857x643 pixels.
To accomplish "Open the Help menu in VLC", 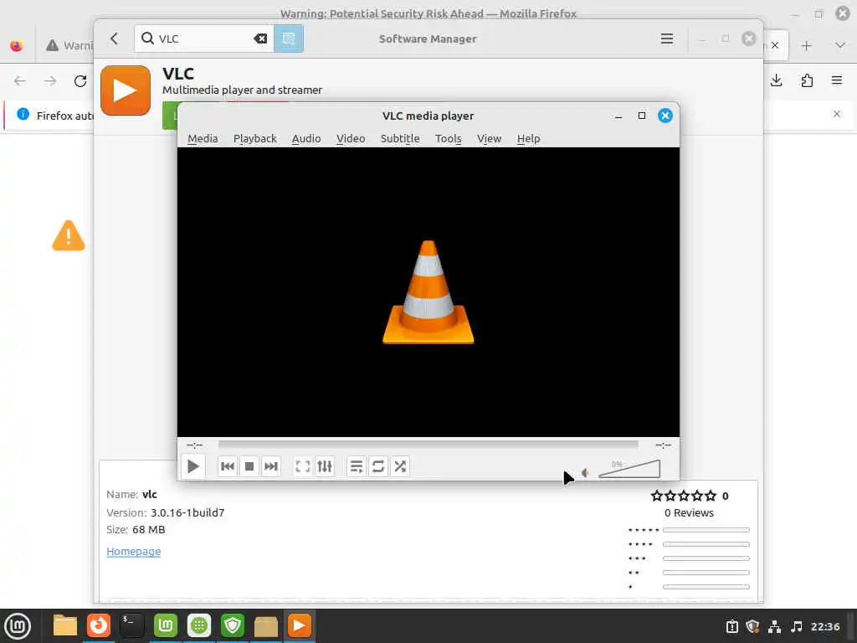I will tap(529, 138).
